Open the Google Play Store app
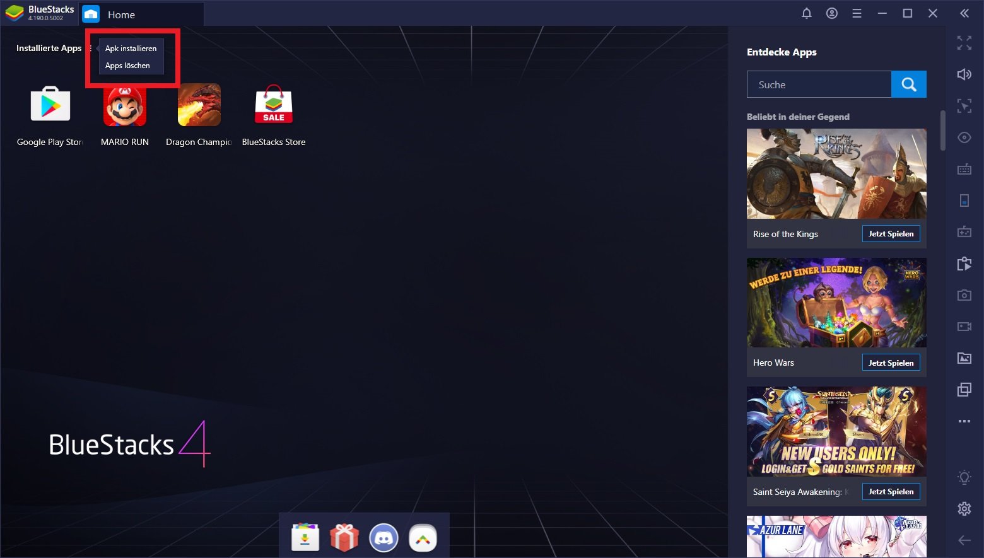 50,105
